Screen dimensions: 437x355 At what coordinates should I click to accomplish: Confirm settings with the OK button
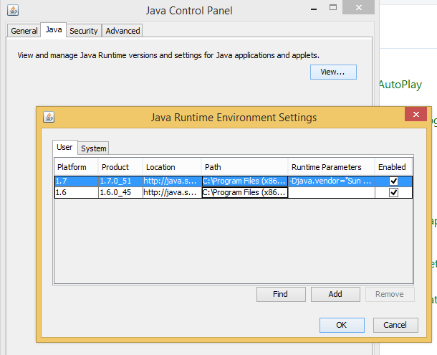click(341, 325)
